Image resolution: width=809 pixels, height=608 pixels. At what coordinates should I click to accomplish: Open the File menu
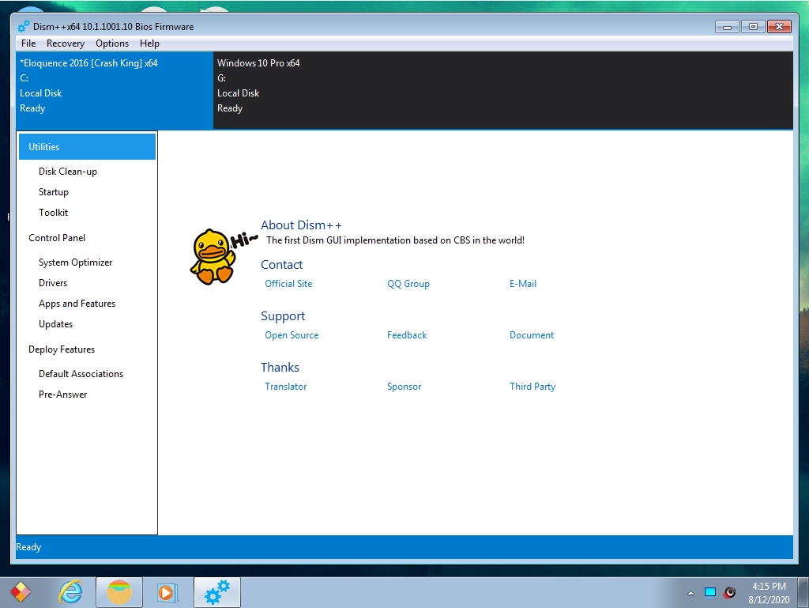click(28, 43)
